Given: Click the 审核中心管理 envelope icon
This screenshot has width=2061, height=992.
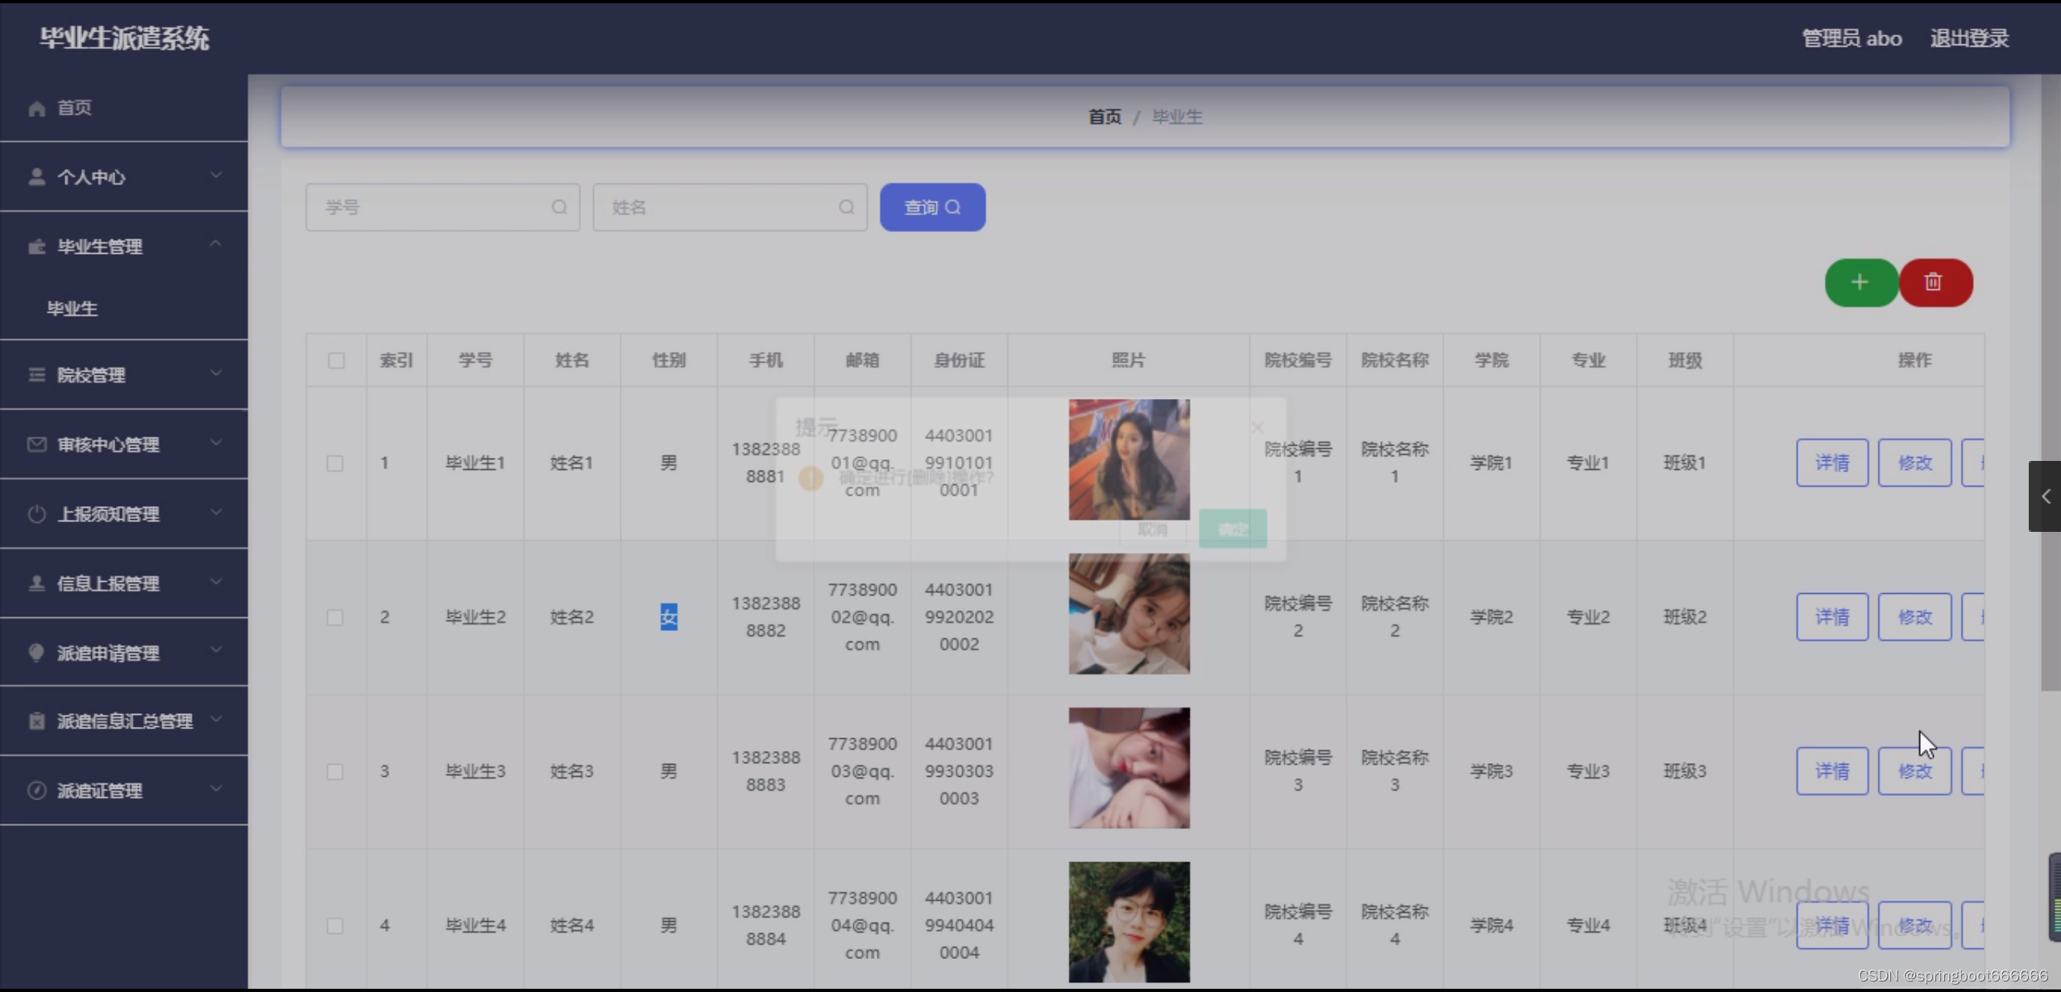Looking at the screenshot, I should (x=36, y=444).
